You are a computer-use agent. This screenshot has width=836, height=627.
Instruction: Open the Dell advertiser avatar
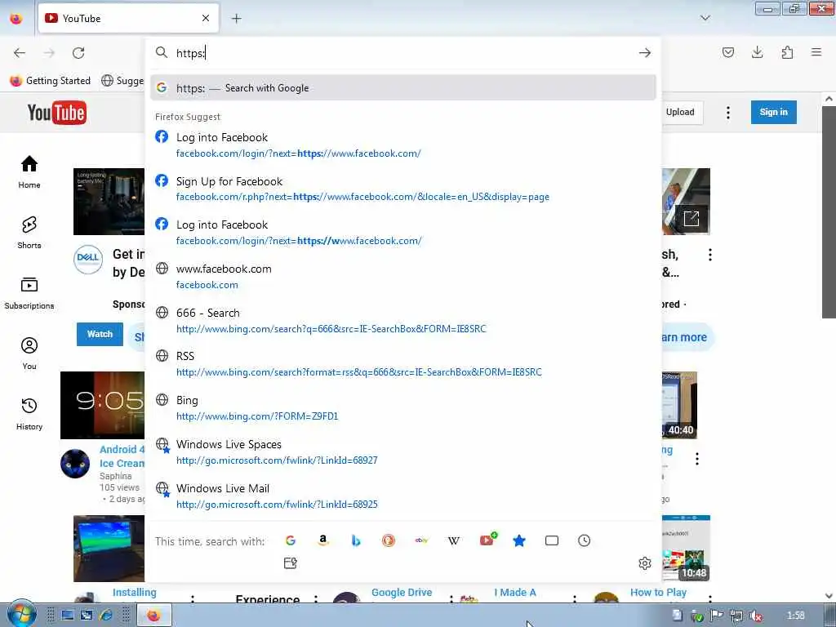tap(88, 260)
